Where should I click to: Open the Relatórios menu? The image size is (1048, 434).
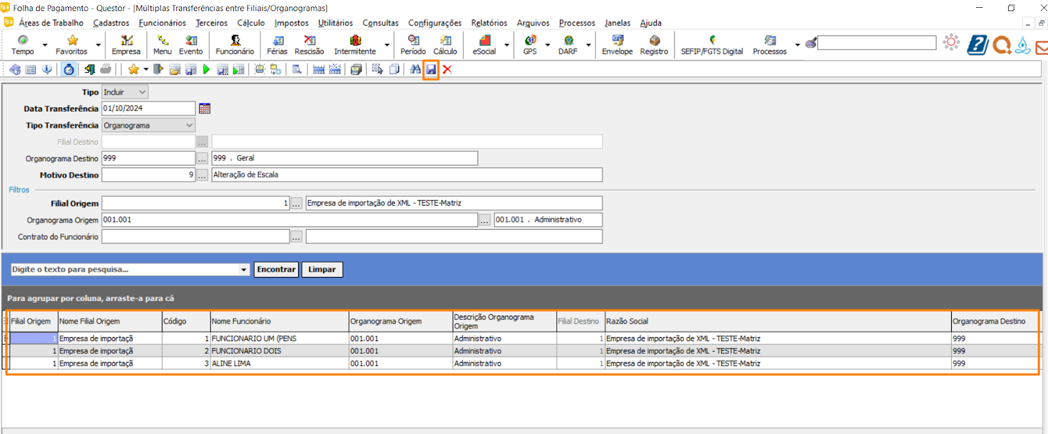(x=489, y=23)
